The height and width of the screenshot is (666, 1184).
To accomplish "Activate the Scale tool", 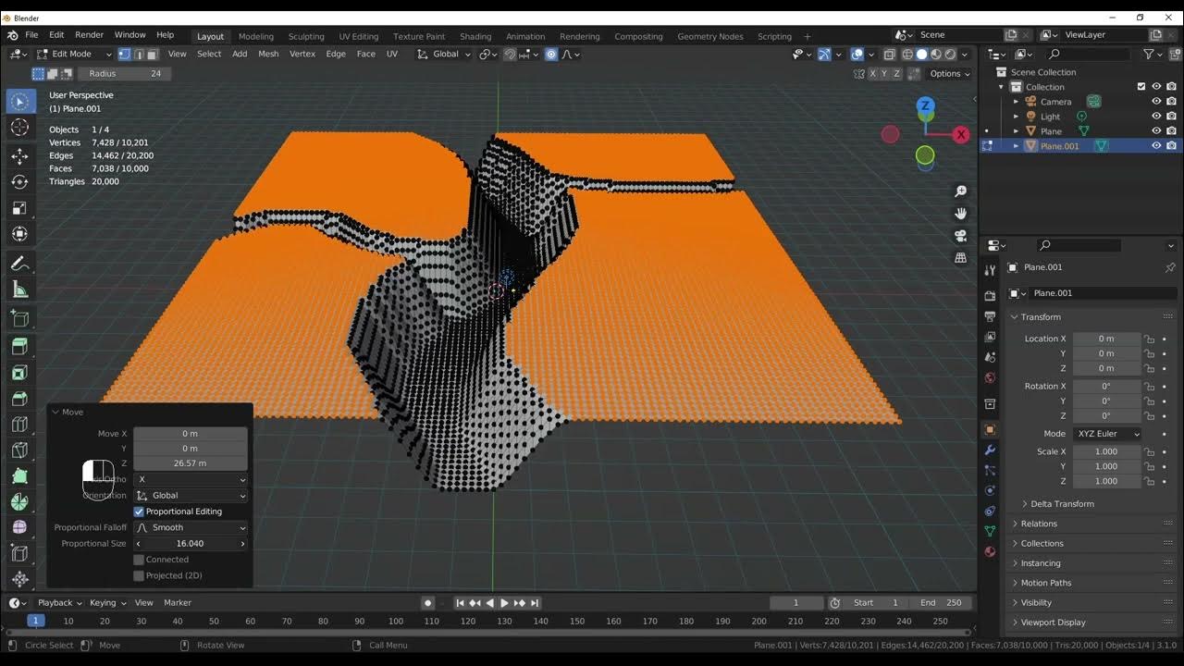I will coord(19,208).
